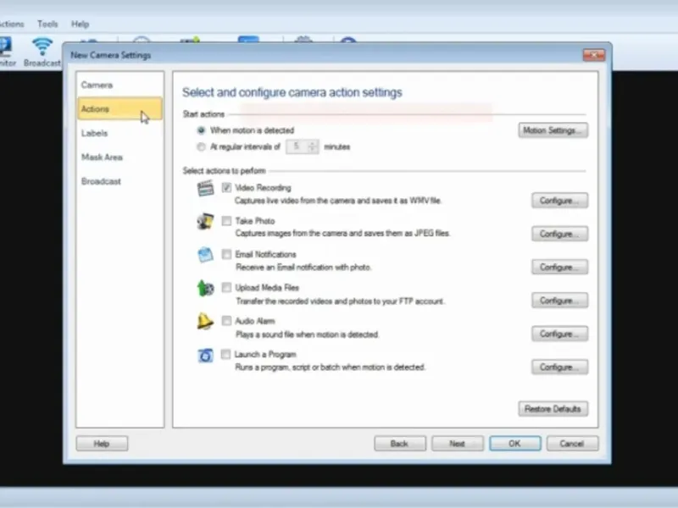678x508 pixels.
Task: Click the Restore Defaults button
Action: 553,409
